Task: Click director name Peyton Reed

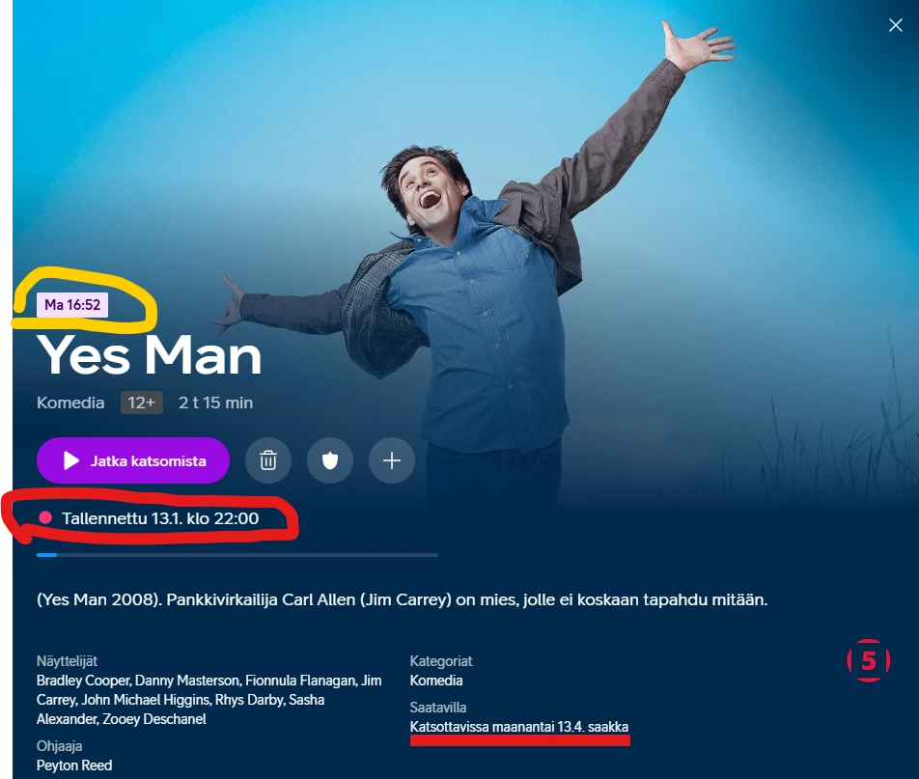Action: pyautogui.click(x=74, y=765)
